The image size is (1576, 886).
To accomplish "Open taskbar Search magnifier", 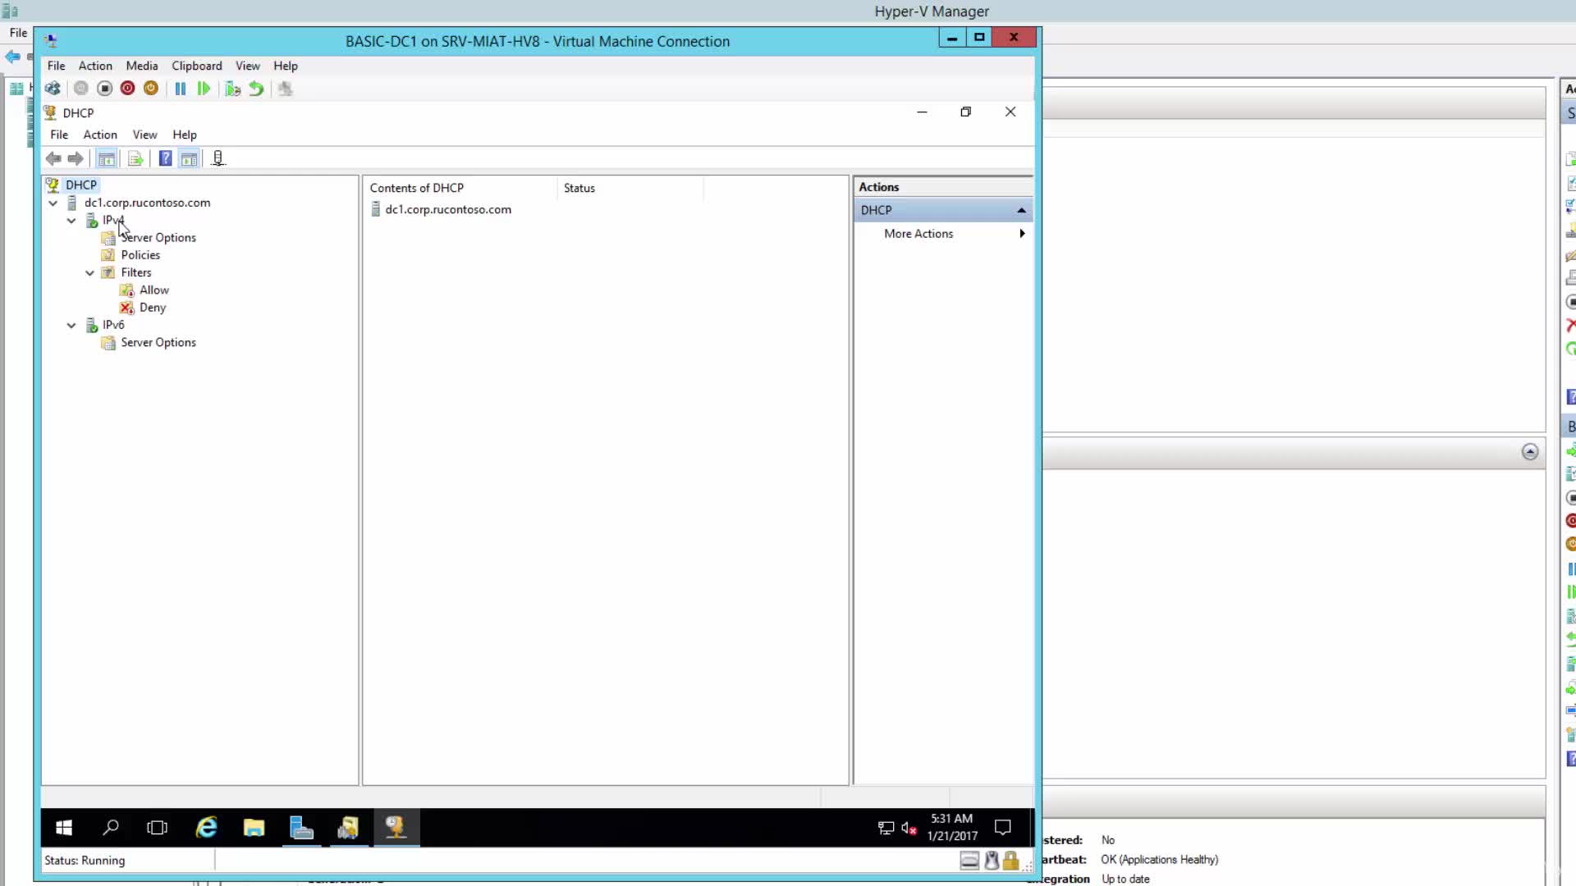I will pyautogui.click(x=110, y=828).
